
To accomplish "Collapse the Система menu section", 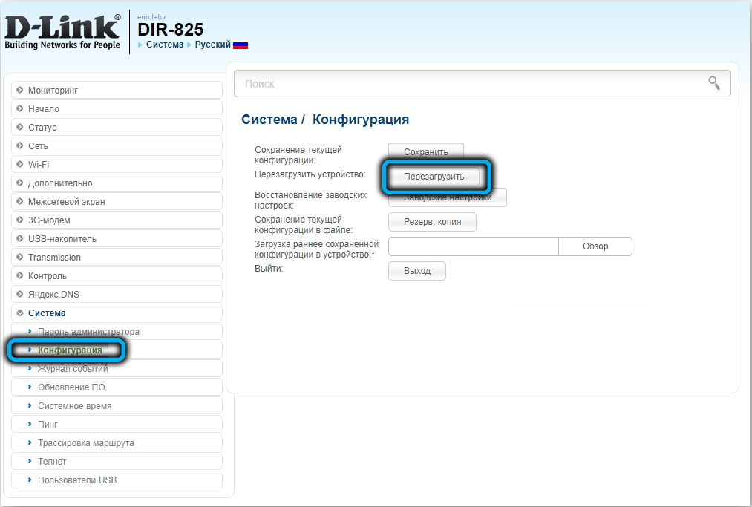I will point(47,313).
